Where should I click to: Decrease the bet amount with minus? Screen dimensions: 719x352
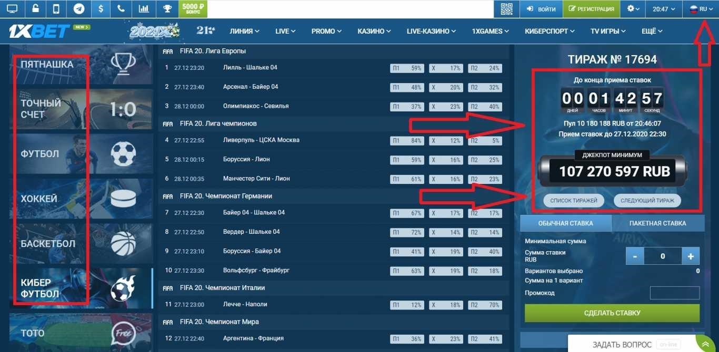(635, 256)
